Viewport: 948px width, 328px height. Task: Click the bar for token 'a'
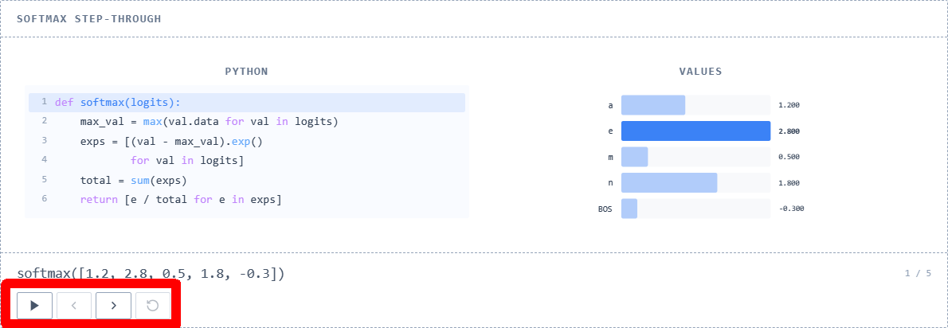pos(653,105)
